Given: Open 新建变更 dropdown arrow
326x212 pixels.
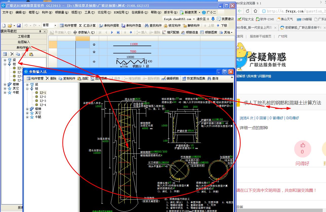Looking at the screenshot, I should pyautogui.click(x=200, y=12).
